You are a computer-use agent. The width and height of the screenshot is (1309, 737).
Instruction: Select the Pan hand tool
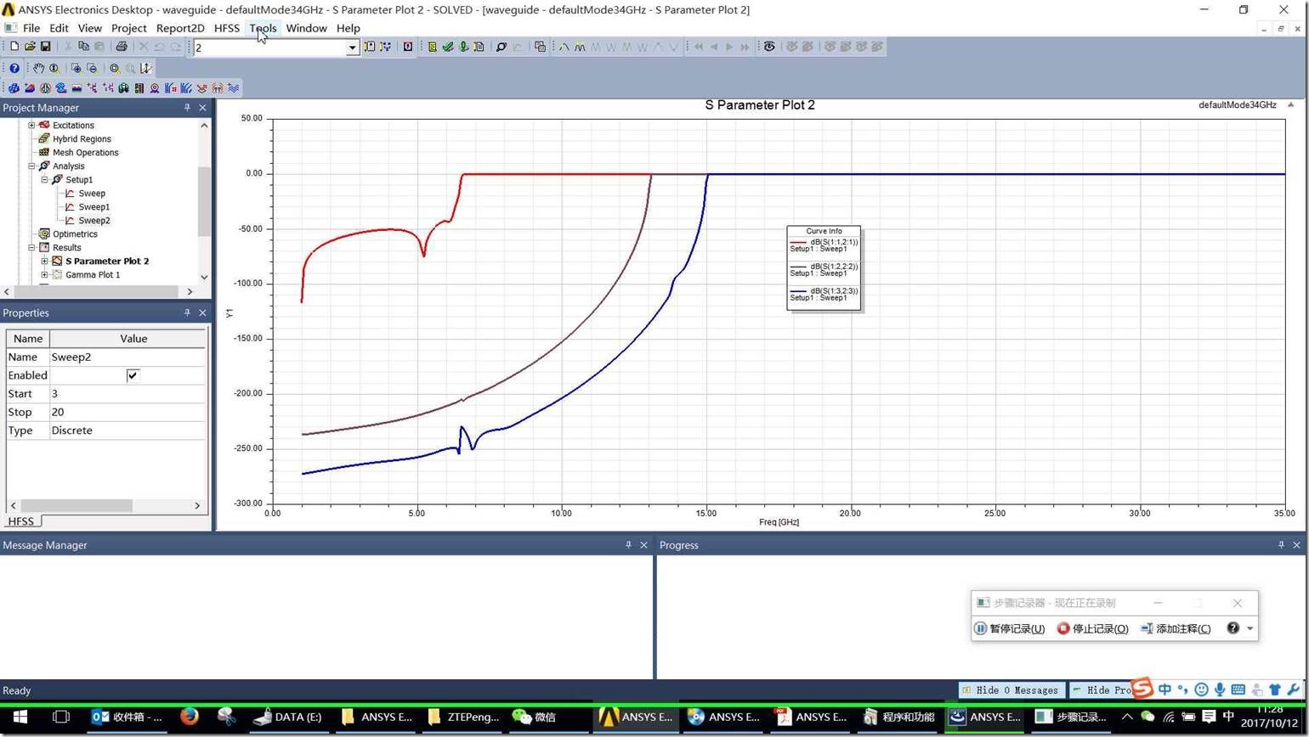38,68
